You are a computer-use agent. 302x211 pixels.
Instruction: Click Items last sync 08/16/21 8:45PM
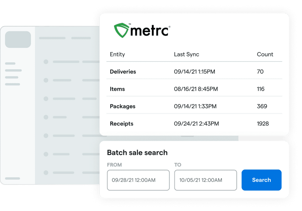click(196, 89)
